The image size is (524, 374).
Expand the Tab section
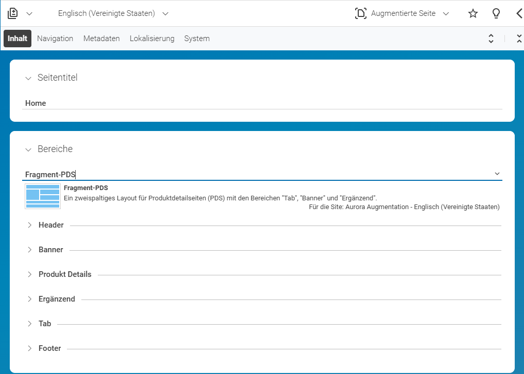30,324
